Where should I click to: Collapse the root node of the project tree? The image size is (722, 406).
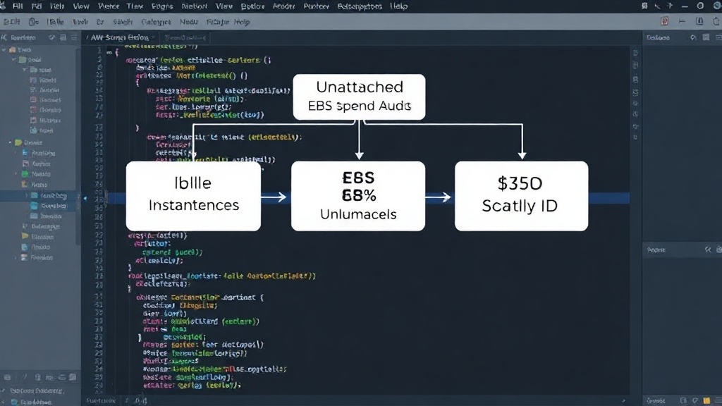point(4,50)
